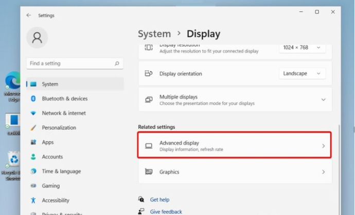The width and height of the screenshot is (355, 215).
Task: Click the search magnifier icon
Action: coord(117,64)
